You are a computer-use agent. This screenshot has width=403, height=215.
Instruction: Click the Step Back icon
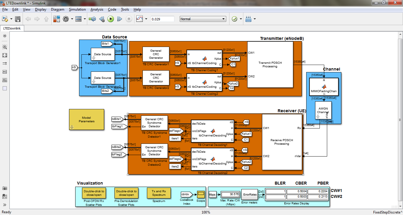[102, 19]
